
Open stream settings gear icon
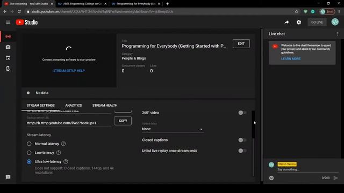(299, 22)
